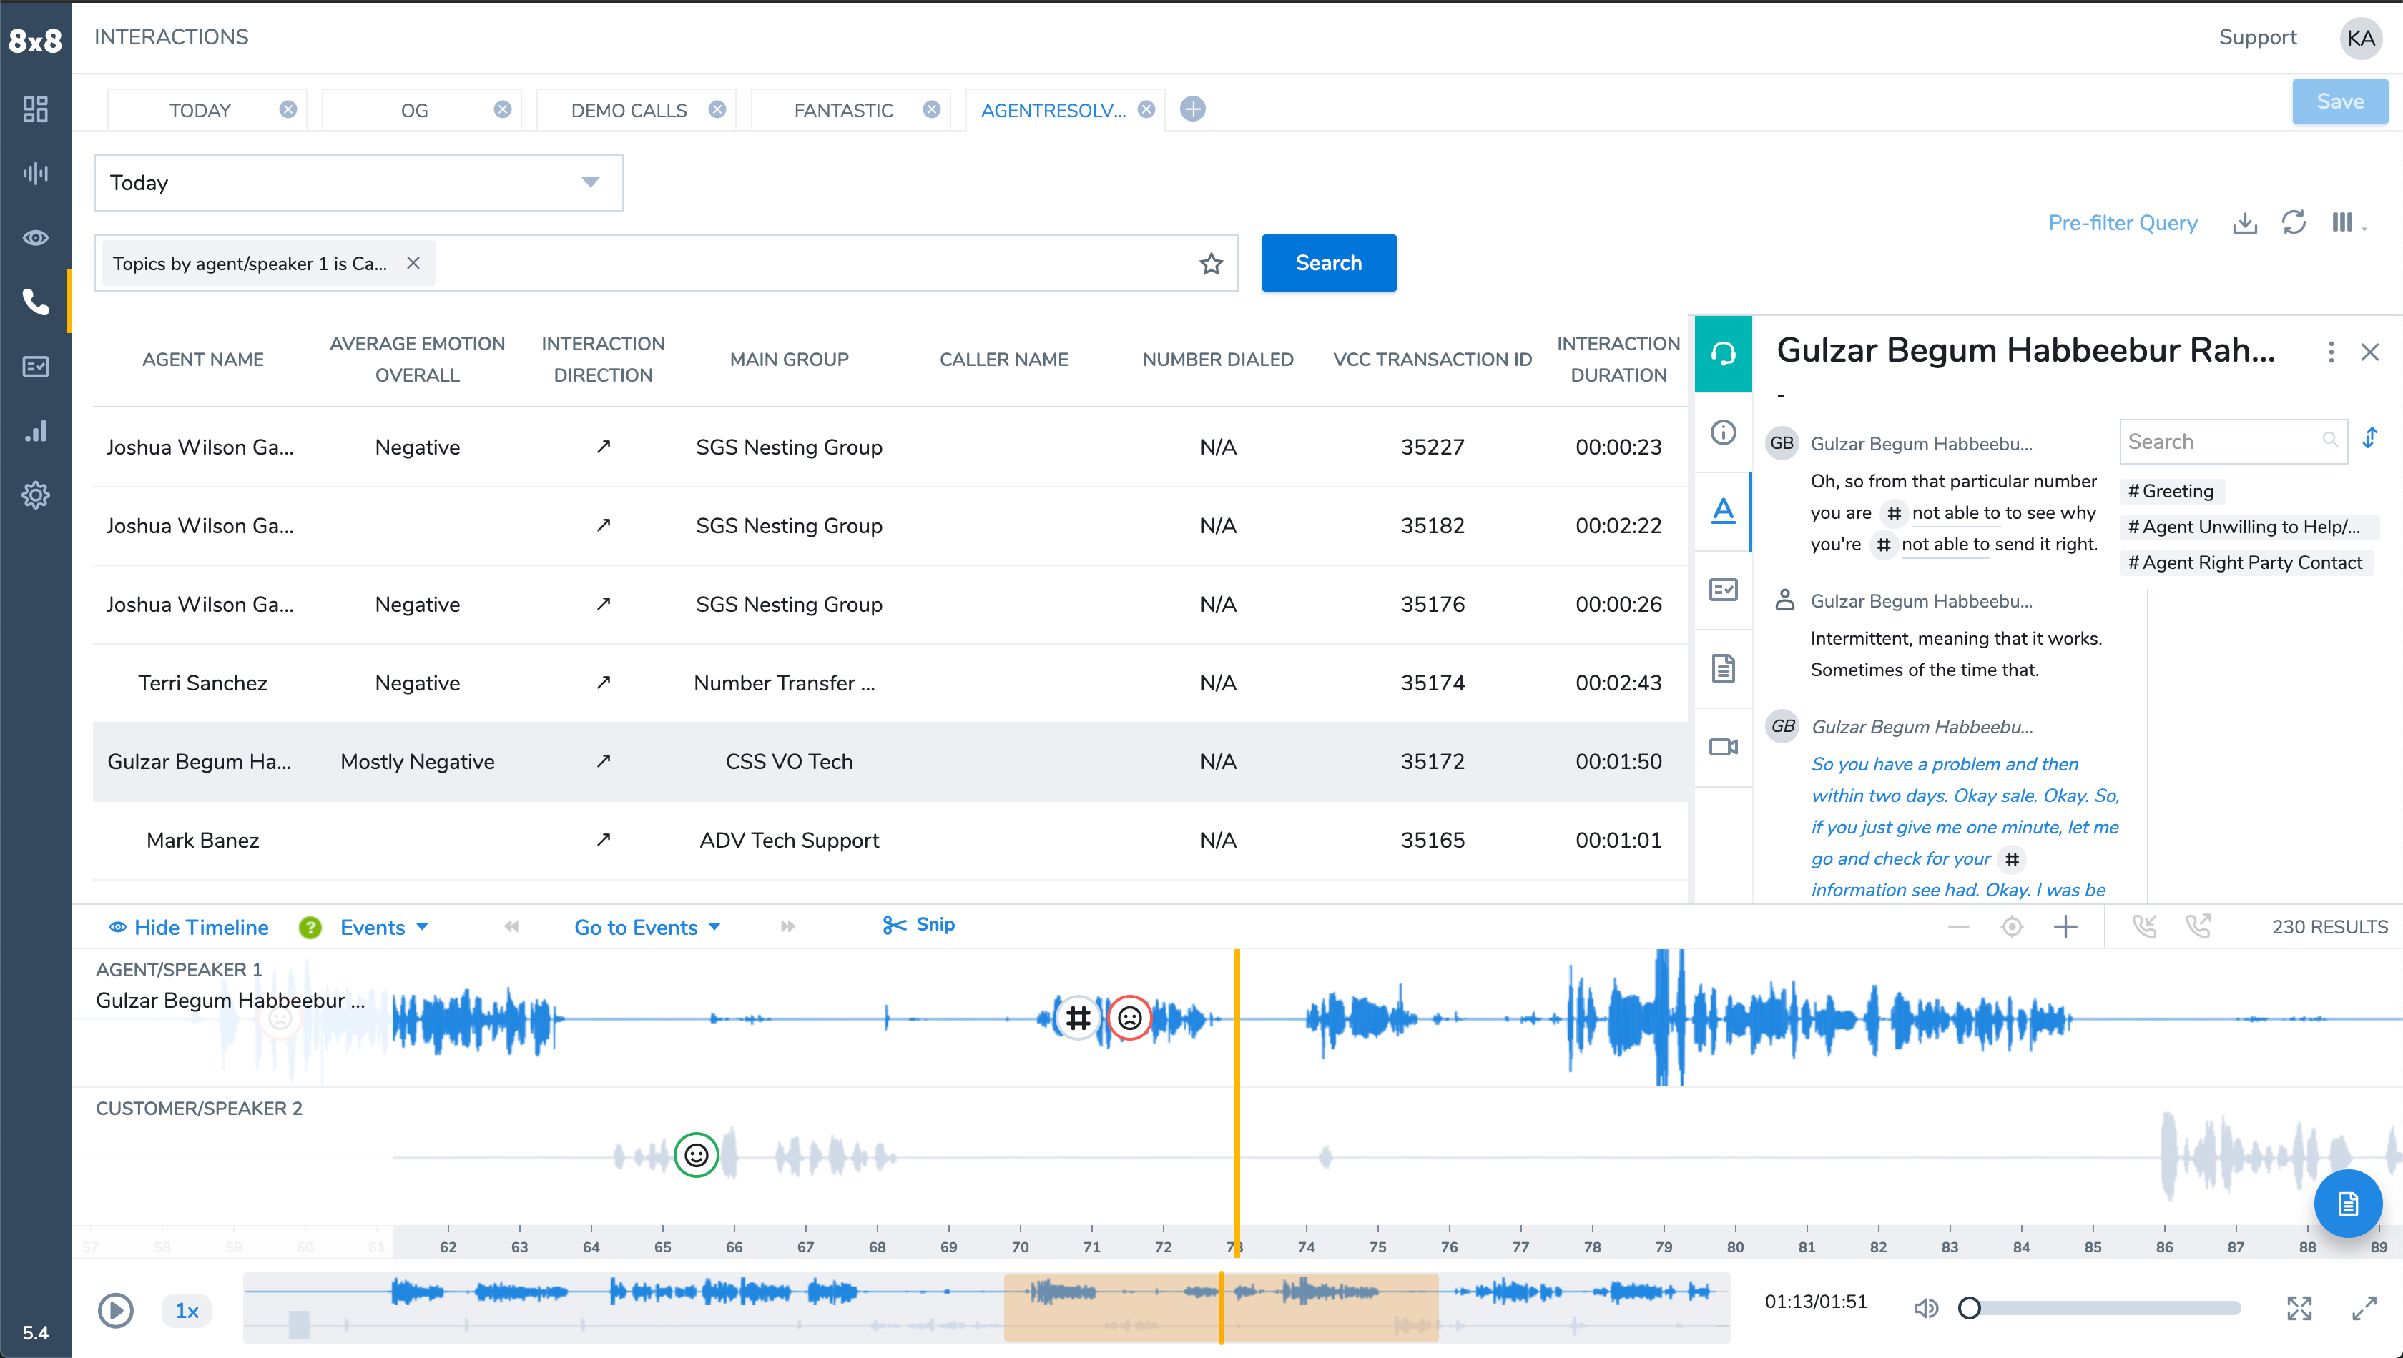Close the TODAY tab
2403x1358 pixels.
pos(288,109)
